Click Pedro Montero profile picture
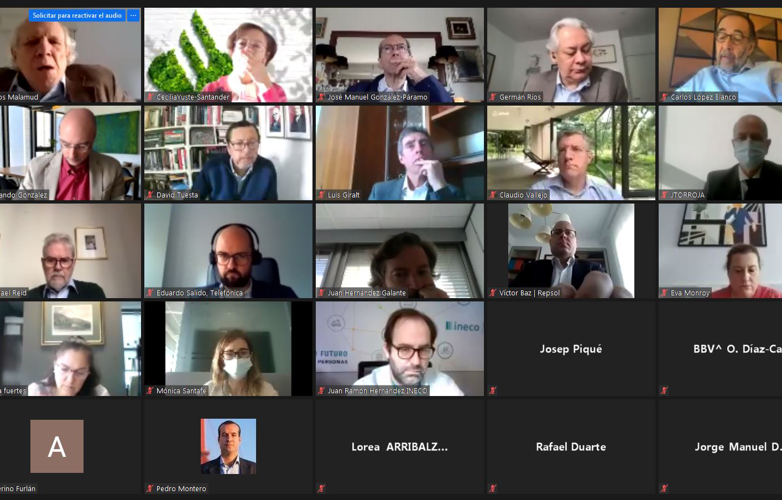This screenshot has height=500, width=782. (x=228, y=446)
